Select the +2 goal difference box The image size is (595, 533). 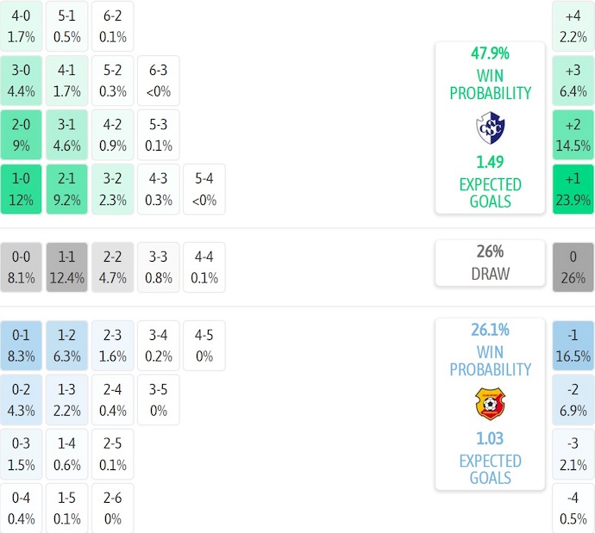pyautogui.click(x=573, y=135)
